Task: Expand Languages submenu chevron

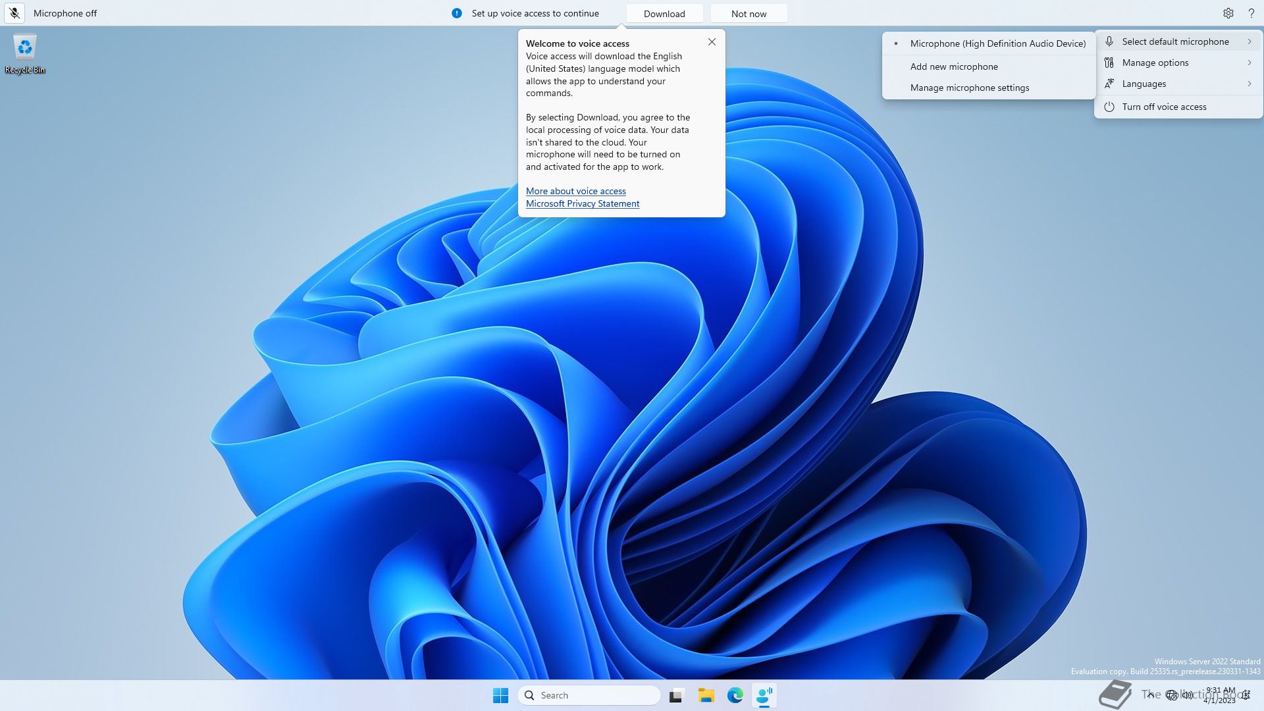Action: click(x=1249, y=84)
